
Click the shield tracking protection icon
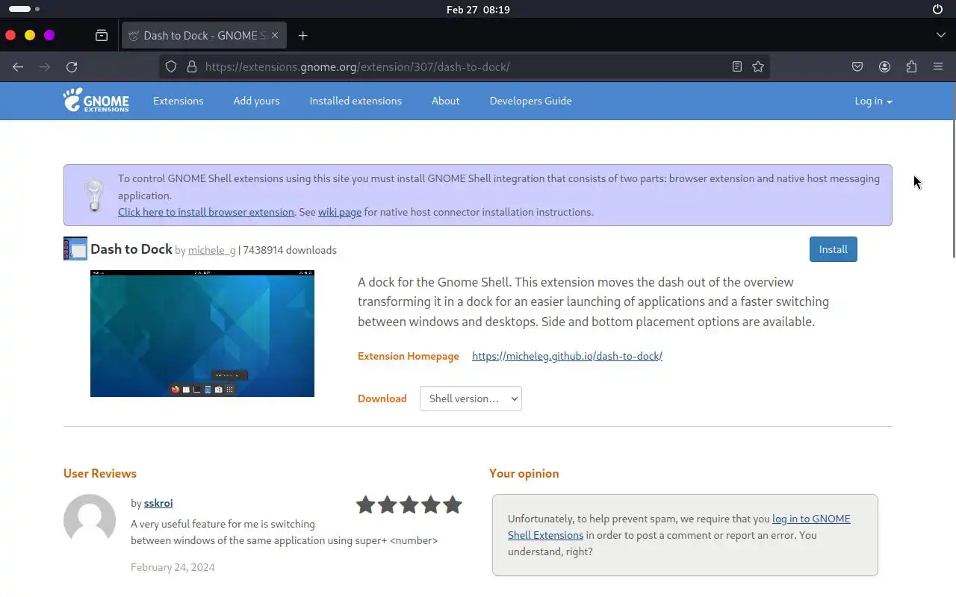(171, 66)
